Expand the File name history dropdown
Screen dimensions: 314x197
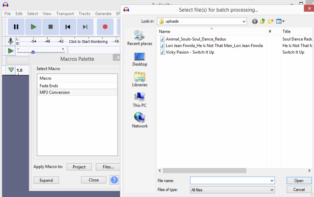(272, 181)
